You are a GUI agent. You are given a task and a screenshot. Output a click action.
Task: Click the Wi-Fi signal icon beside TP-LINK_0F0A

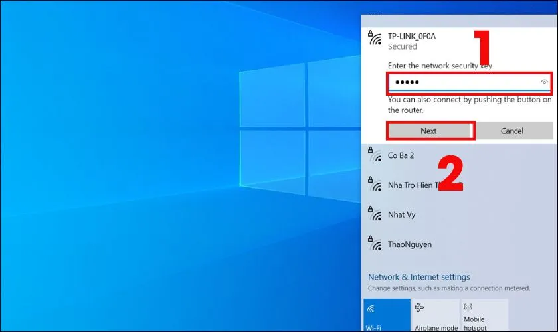click(x=375, y=39)
